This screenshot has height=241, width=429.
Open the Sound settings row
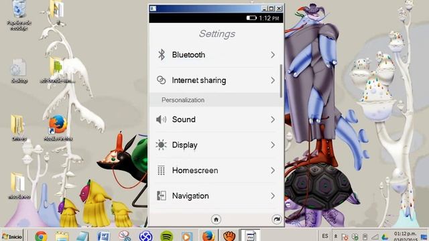pos(216,119)
